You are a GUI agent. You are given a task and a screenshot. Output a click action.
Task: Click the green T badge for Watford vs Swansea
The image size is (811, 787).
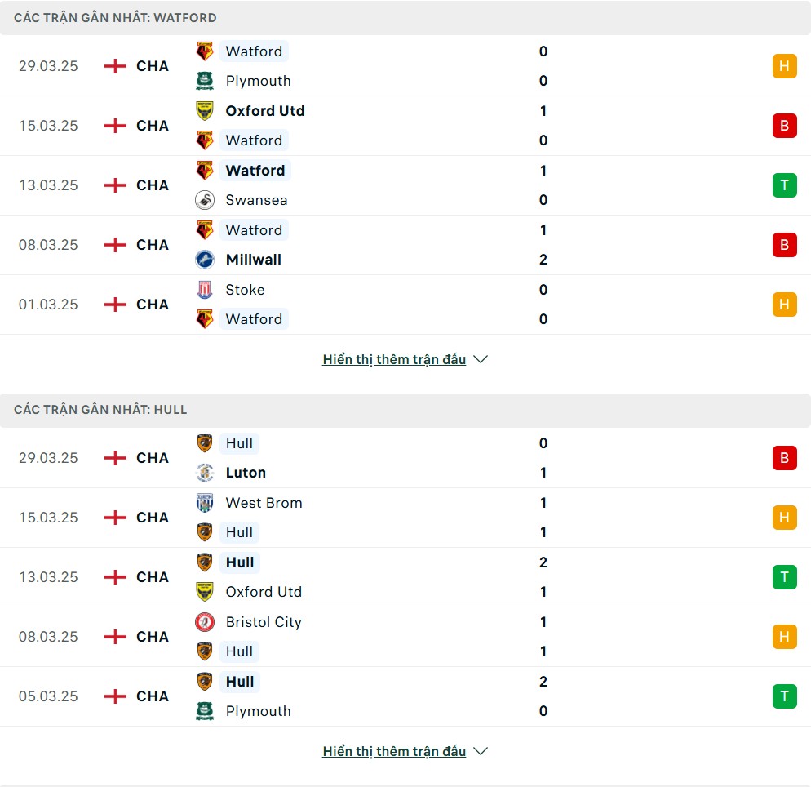coord(784,185)
